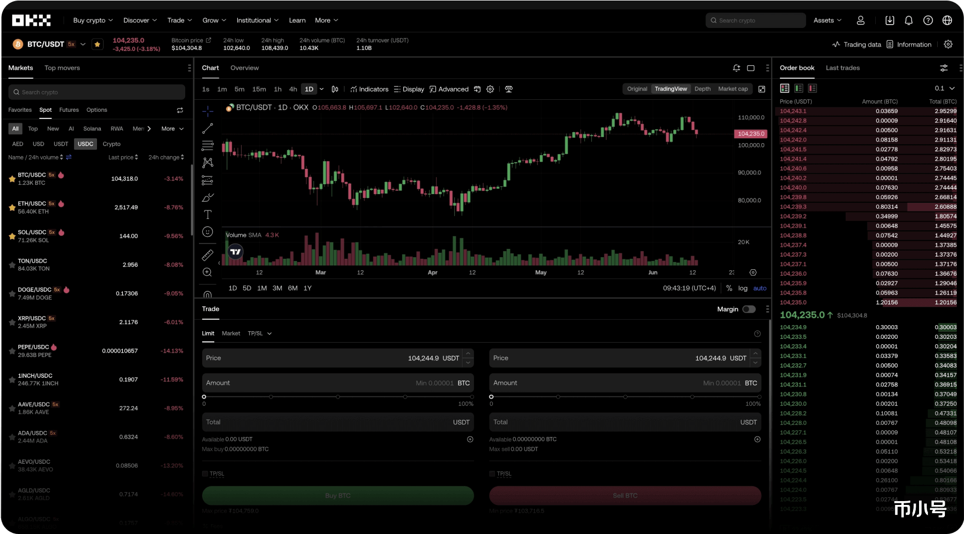Click the BTC/USDT favorite star

[98, 44]
